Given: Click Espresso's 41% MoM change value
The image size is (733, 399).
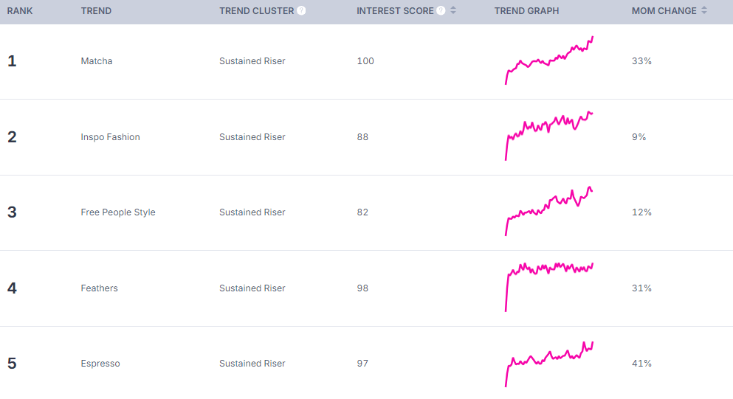Looking at the screenshot, I should click(641, 364).
